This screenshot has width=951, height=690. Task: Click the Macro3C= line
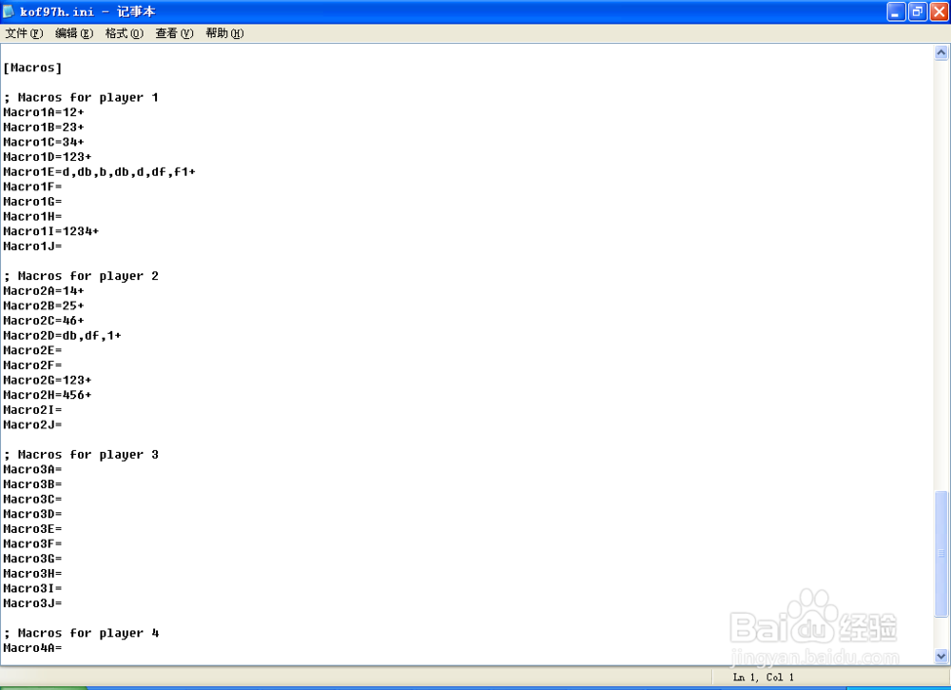[x=32, y=499]
